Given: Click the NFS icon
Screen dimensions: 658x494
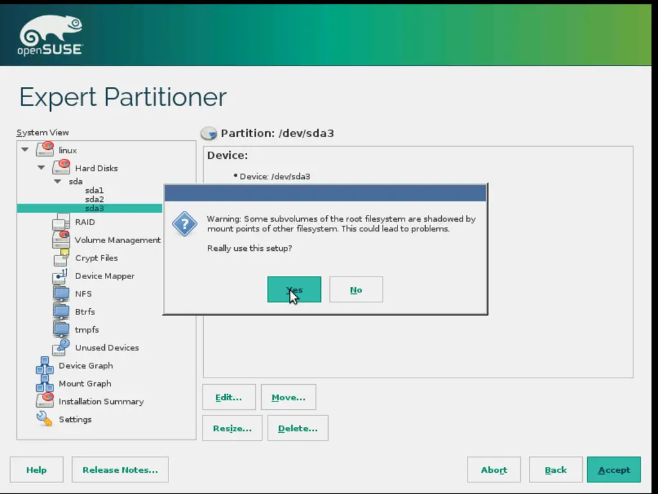Looking at the screenshot, I should click(x=61, y=293).
